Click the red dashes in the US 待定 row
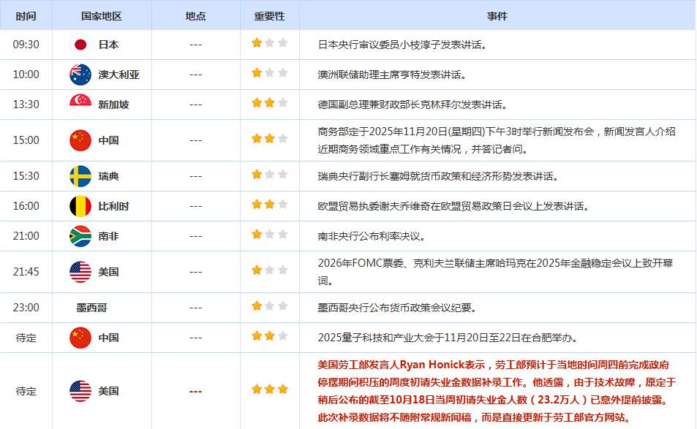697x429 pixels. point(195,391)
